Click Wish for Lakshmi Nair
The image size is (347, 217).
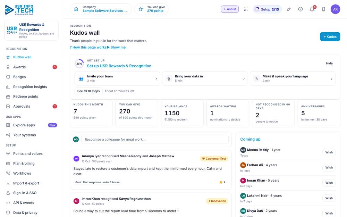(329, 198)
